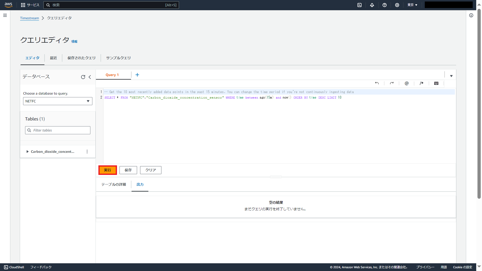482x271 pixels.
Task: Click the @ autocomplete icon above the editor
Action: tap(407, 83)
